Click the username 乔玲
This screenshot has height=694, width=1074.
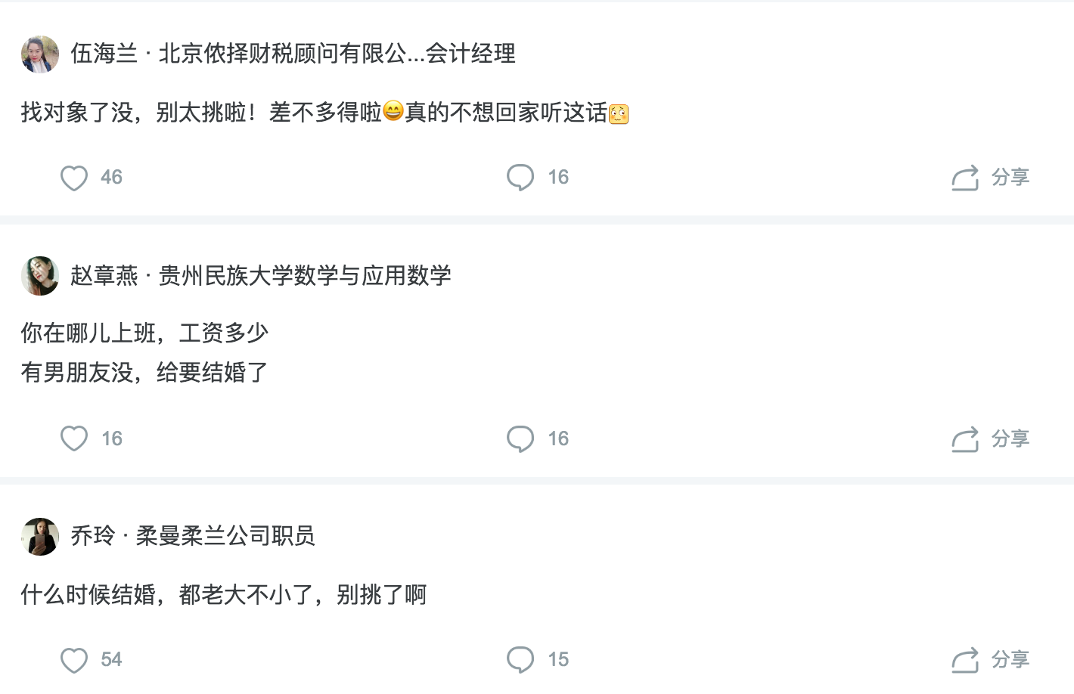[x=93, y=536]
